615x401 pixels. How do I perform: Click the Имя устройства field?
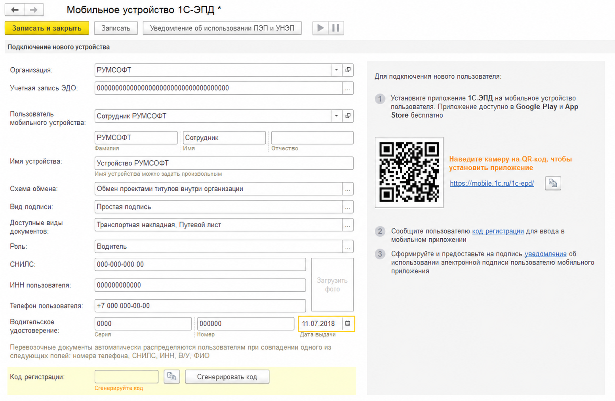[224, 163]
